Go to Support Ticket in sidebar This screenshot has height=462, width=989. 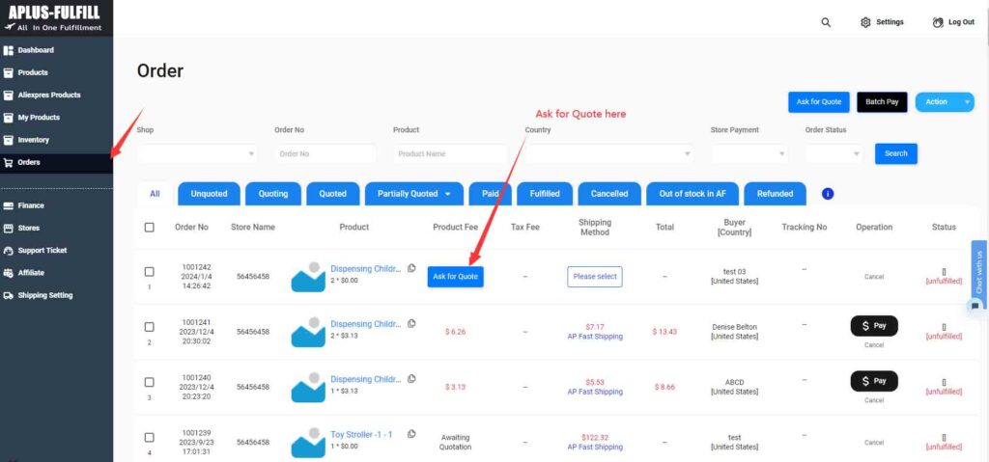click(x=42, y=250)
